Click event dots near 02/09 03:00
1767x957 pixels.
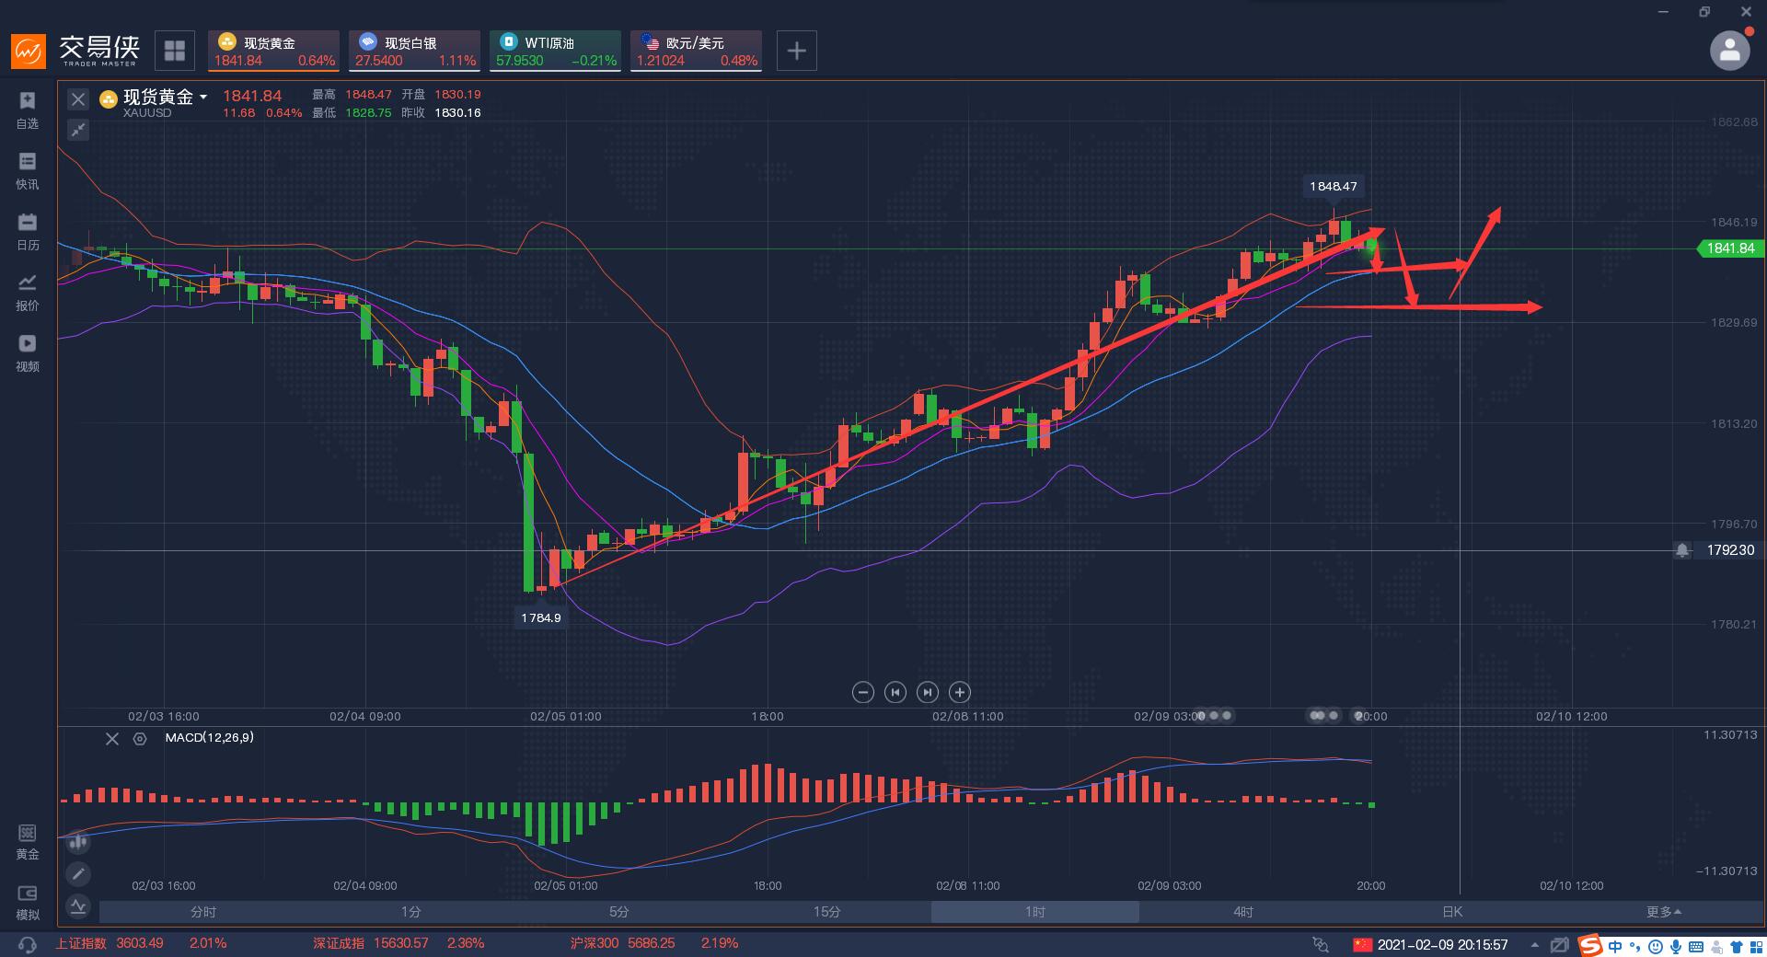point(1214,715)
